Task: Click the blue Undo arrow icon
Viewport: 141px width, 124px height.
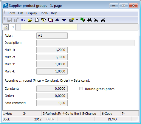Action: pyautogui.click(x=23, y=20)
